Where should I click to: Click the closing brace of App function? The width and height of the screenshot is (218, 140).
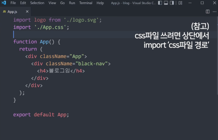[x=15, y=100]
